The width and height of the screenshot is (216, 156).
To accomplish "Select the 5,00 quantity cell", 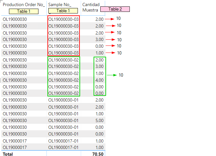I will click(99, 120).
